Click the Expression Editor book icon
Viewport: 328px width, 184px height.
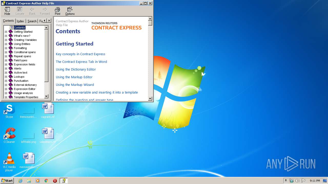(x=11, y=89)
